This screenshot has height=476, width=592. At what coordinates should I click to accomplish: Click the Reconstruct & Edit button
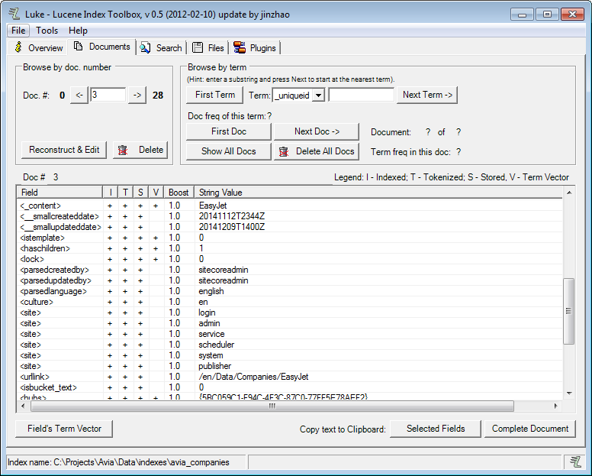click(64, 150)
